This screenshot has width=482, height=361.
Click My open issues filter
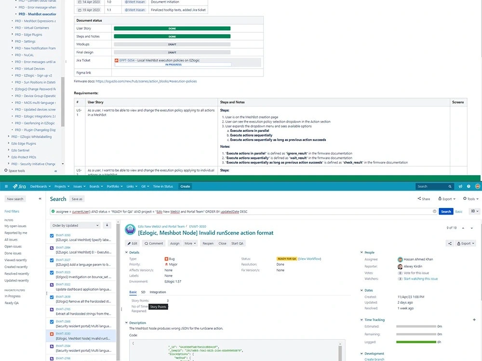(15, 226)
